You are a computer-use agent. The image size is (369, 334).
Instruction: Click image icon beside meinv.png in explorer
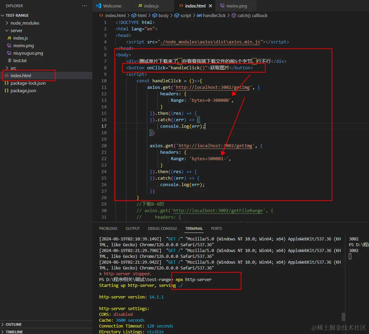coord(9,45)
